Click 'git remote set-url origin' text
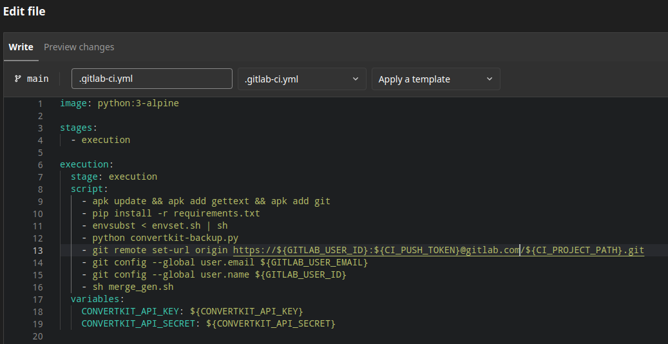The image size is (668, 344). click(160, 250)
